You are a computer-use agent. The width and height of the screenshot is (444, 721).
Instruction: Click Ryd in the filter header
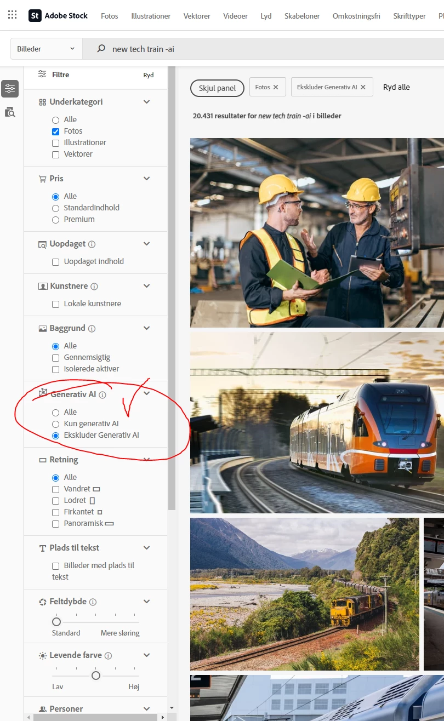tap(149, 75)
